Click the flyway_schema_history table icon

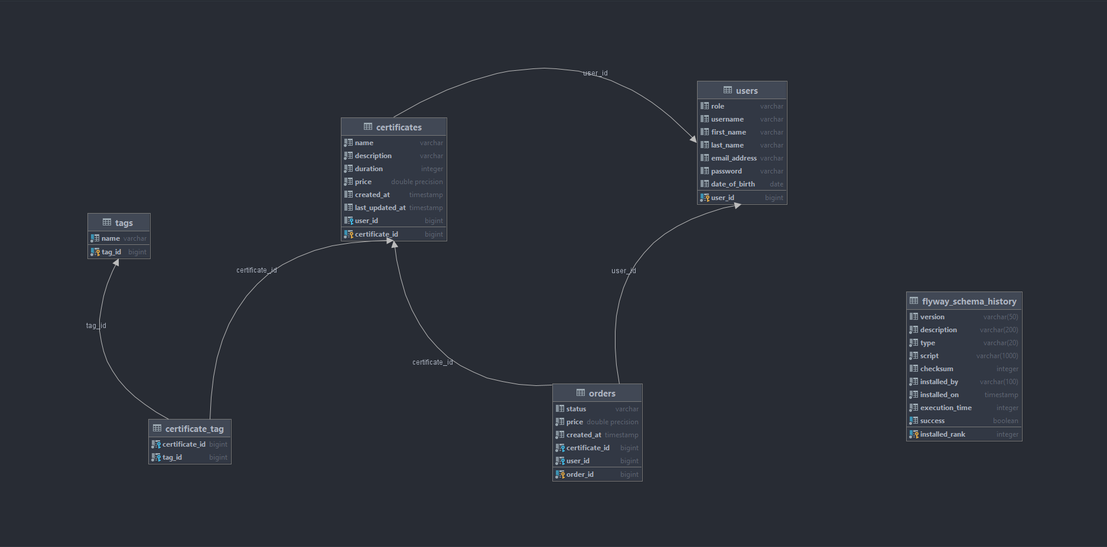point(914,301)
